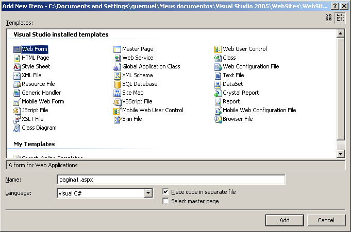Click the templates list scrollbar thumb
The height and width of the screenshot is (232, 351).
pyautogui.click(x=340, y=88)
